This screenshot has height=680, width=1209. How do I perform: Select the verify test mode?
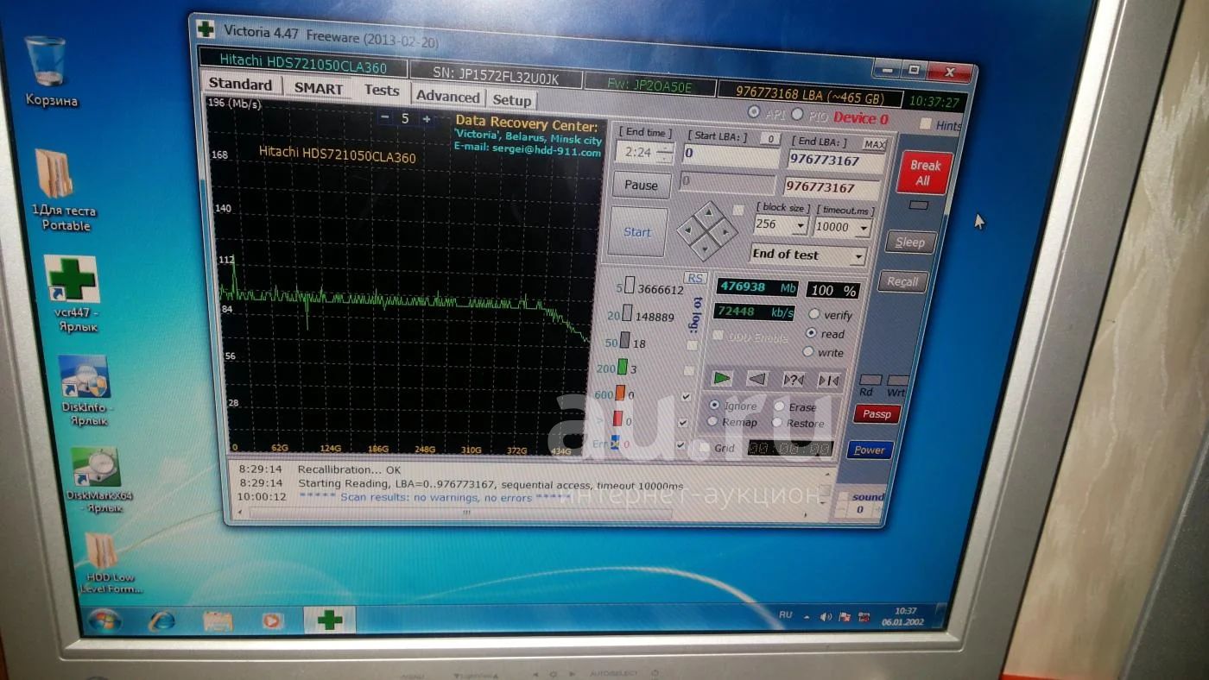tap(813, 314)
